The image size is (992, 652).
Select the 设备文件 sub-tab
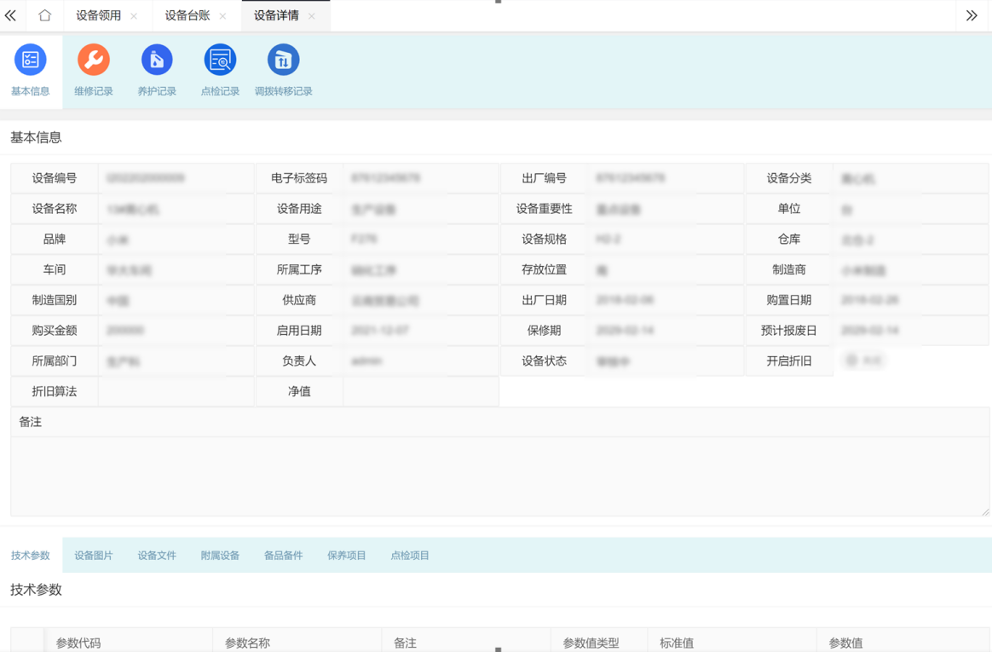point(157,556)
